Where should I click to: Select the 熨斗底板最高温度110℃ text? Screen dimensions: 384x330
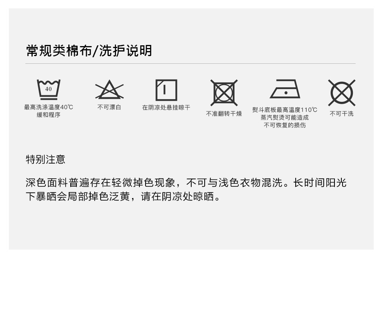tap(285, 110)
